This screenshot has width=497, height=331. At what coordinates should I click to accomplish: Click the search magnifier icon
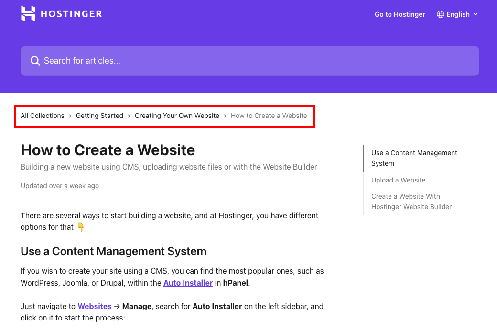click(x=35, y=61)
